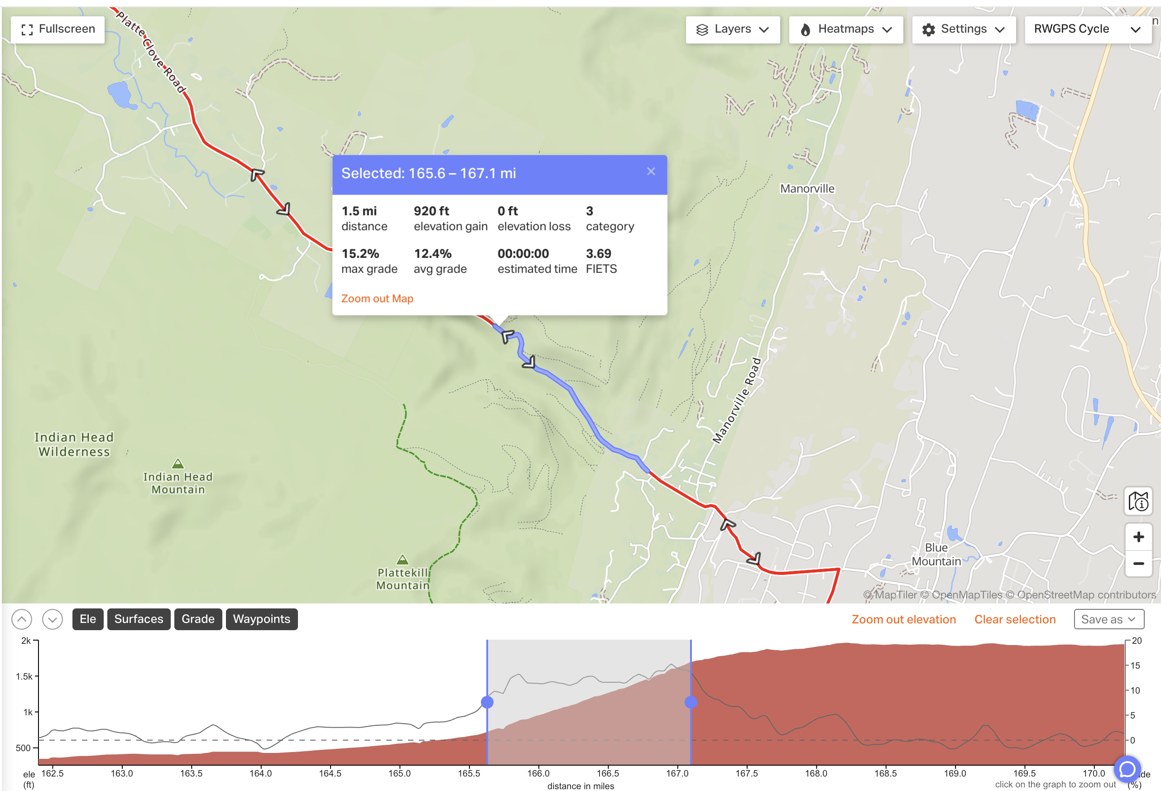Image resolution: width=1161 pixels, height=791 pixels.
Task: Close the selected segment popup
Action: (651, 171)
